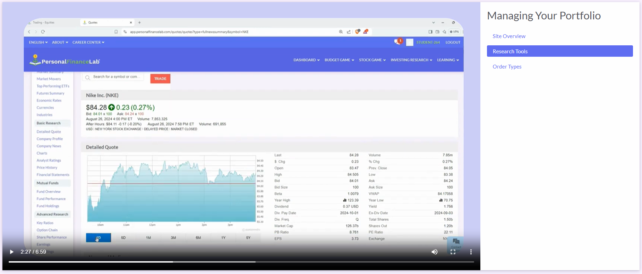Expand the ENGLISH language dropdown

coord(38,42)
